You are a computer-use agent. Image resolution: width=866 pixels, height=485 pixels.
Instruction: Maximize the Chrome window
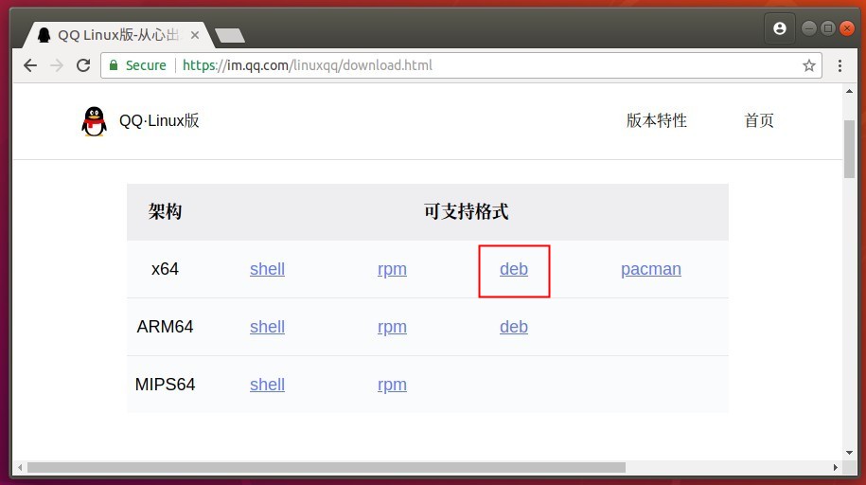[828, 28]
